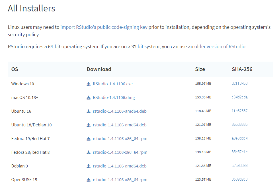Screen dimensions: 277x192
Task: Download the Fedora 19/Red Hat 7 rpm
Action: [x=120, y=139]
